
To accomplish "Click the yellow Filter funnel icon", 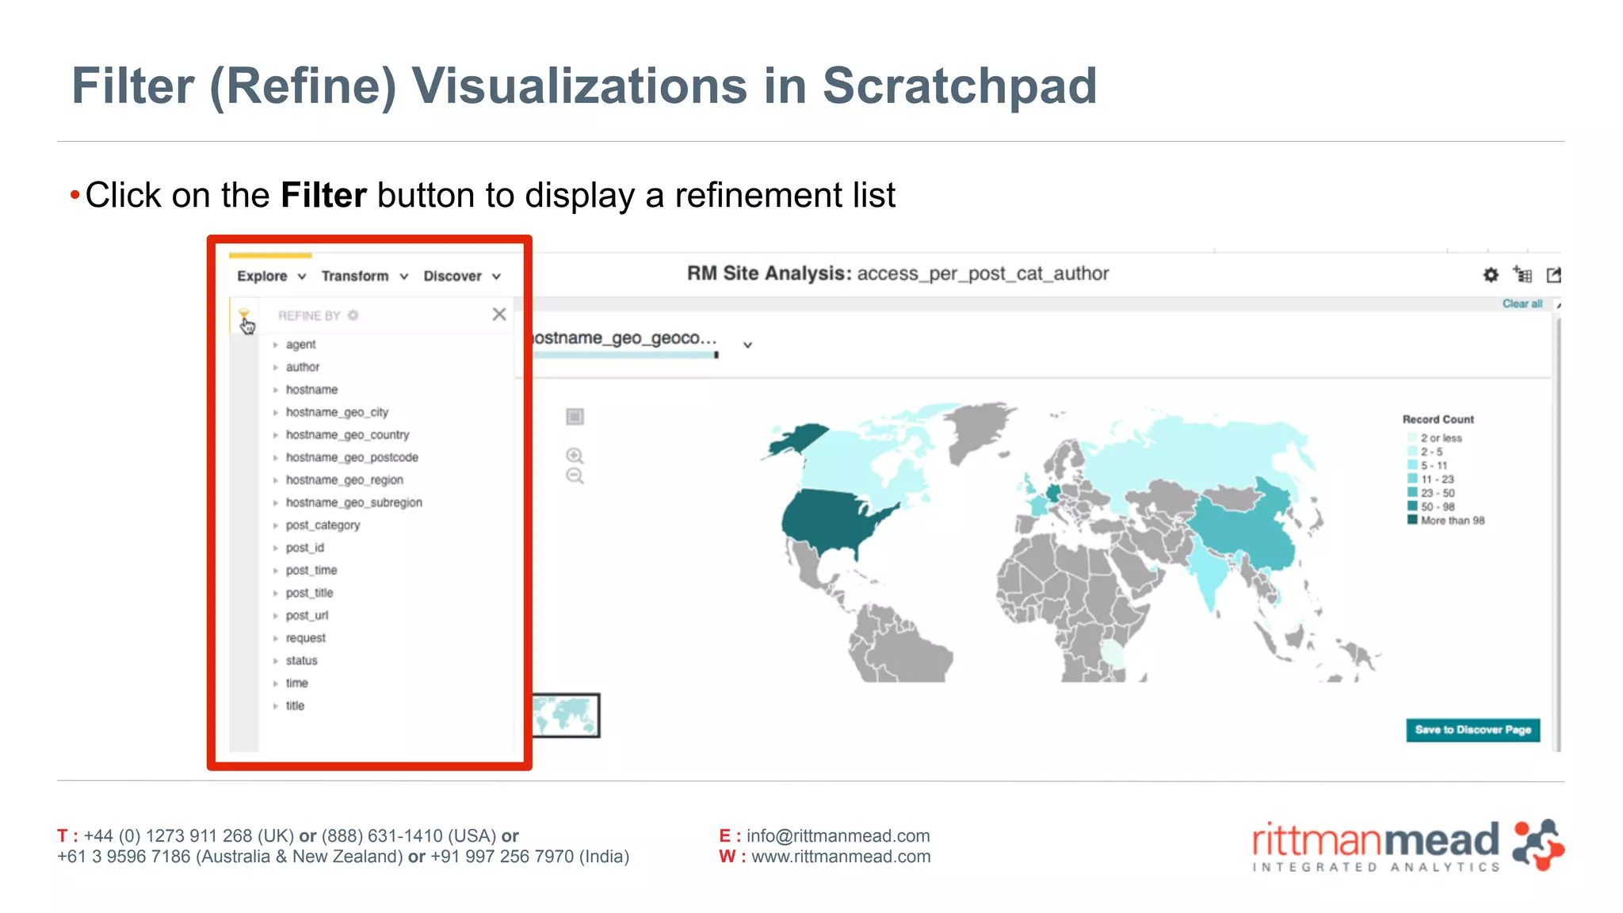I will coord(243,314).
